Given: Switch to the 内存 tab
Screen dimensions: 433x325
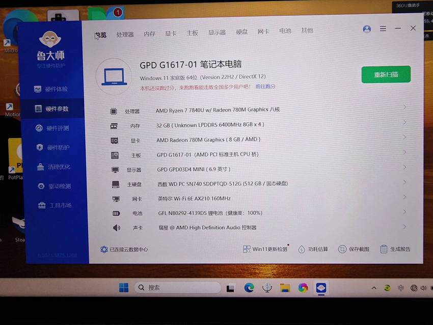Looking at the screenshot, I should pyautogui.click(x=149, y=34).
